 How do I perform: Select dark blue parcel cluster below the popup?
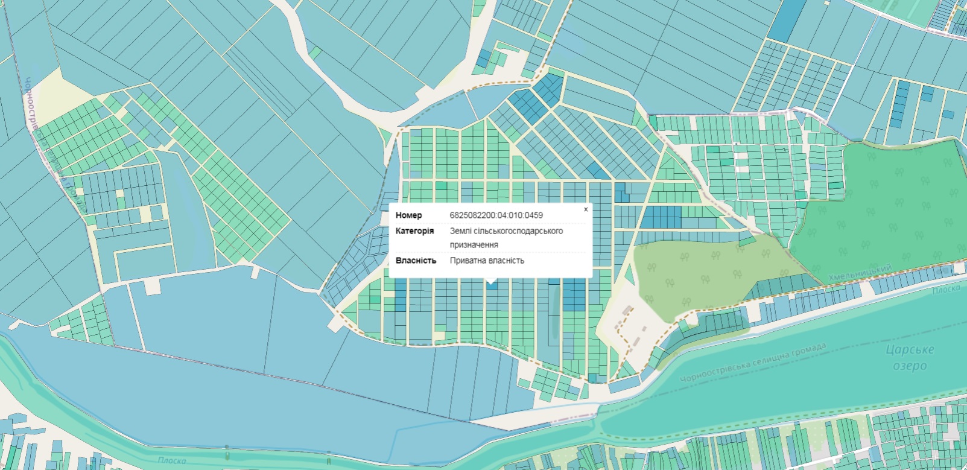pyautogui.click(x=574, y=294)
